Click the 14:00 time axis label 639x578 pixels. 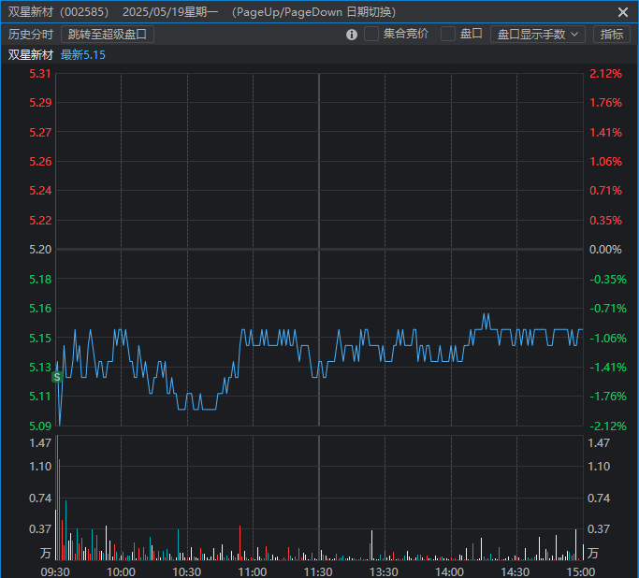click(x=450, y=571)
